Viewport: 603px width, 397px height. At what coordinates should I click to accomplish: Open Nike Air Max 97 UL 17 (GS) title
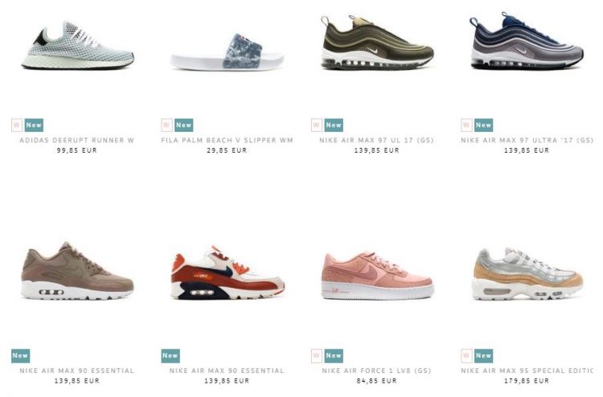[x=376, y=141]
